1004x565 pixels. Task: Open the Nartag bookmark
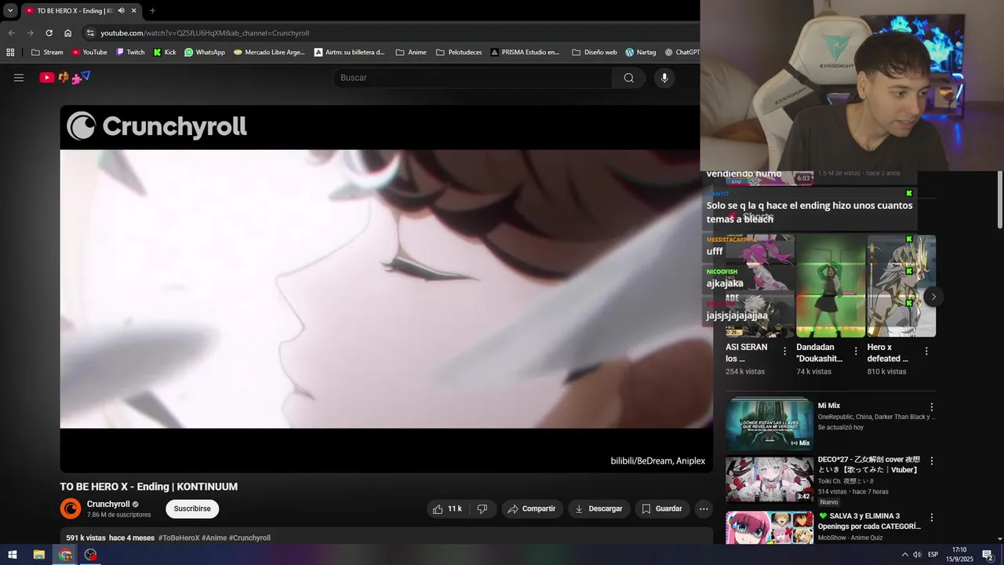coord(641,53)
